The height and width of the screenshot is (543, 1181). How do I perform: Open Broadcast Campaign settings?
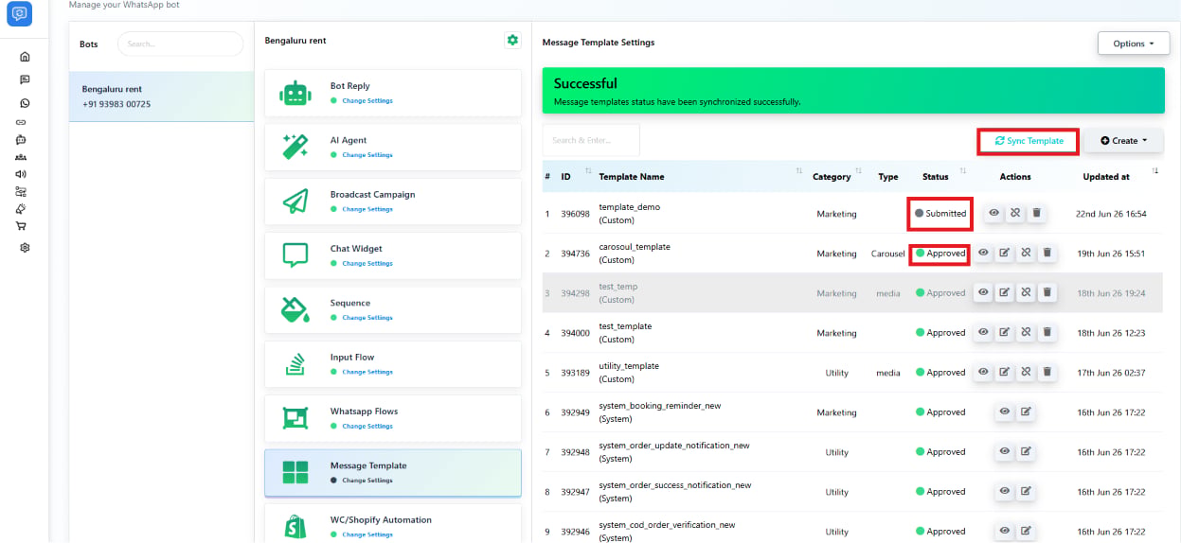tap(393, 201)
